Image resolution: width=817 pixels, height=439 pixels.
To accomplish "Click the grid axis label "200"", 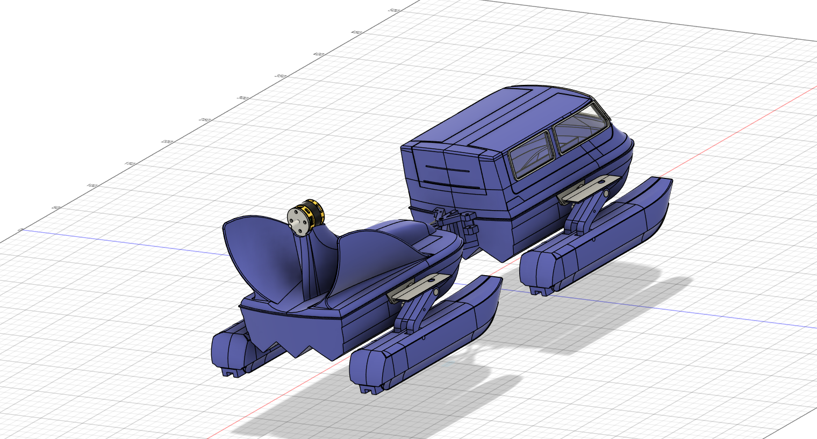I will [x=167, y=142].
